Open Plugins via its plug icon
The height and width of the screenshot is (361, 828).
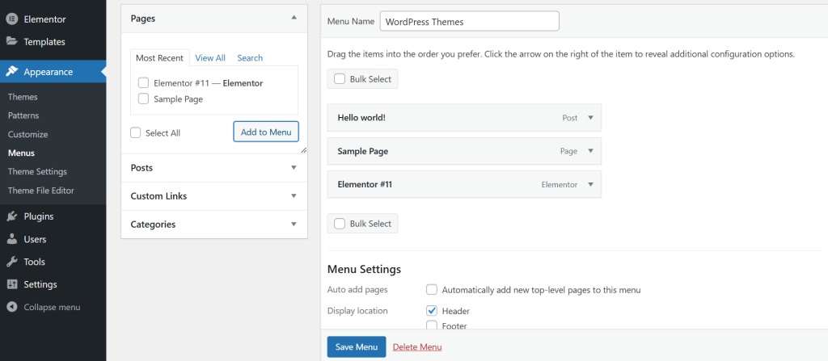[x=12, y=216]
